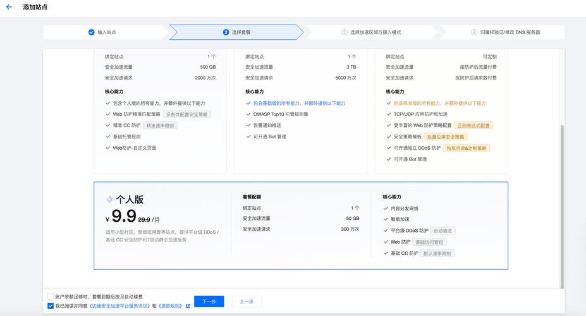Click the 自动清洗 tag
Image resolution: width=586 pixels, height=316 pixels.
click(x=443, y=231)
